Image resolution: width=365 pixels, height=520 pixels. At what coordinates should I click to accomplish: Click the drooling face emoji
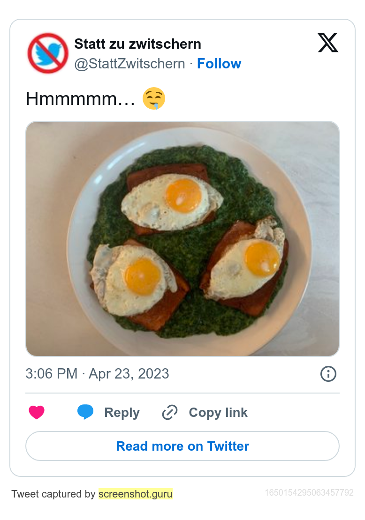(x=154, y=99)
